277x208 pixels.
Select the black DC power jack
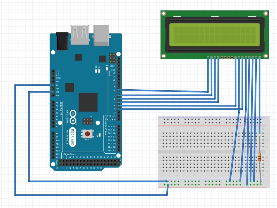(62, 41)
